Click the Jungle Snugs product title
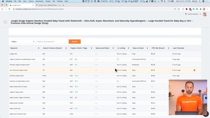Image resolution: width=210 pixels, height=118 pixels. coord(102,22)
